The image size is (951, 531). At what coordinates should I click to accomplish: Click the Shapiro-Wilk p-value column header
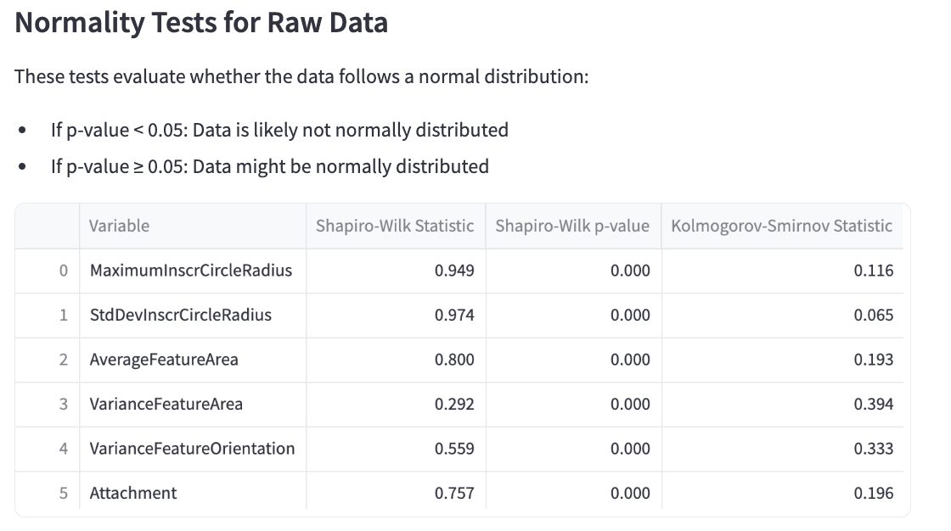click(x=574, y=226)
